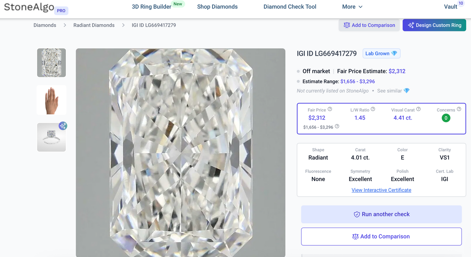Viewport: 471px width, 257px height.
Task: Click the See similar link
Action: tap(390, 91)
